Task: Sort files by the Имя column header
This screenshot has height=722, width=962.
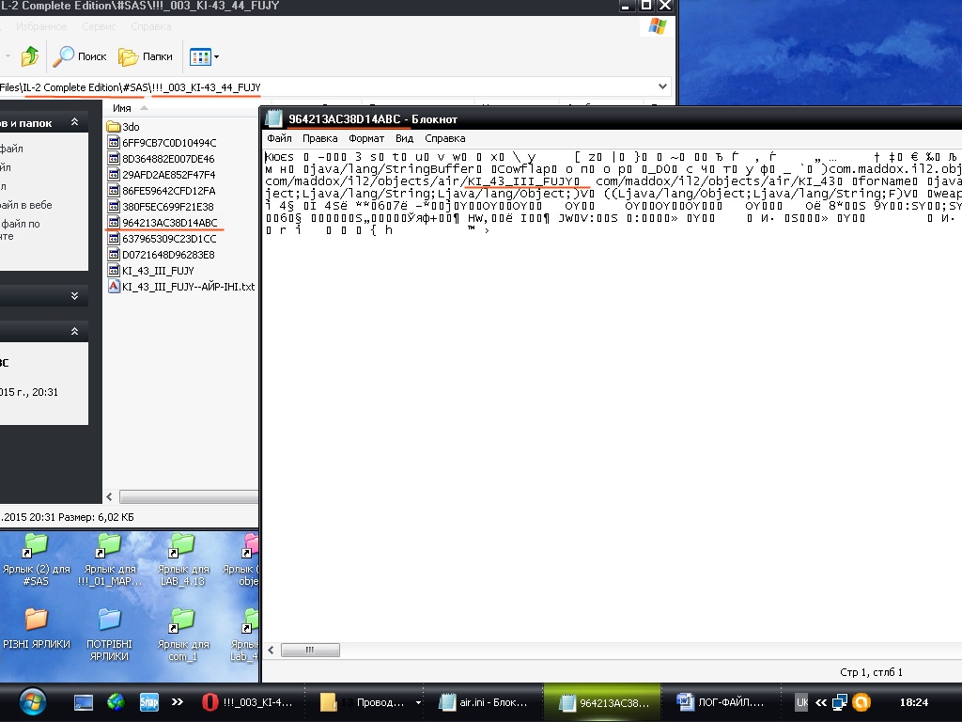Action: (122, 108)
